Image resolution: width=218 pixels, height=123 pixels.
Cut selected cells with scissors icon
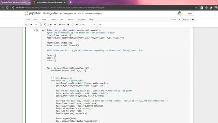tap(36, 25)
